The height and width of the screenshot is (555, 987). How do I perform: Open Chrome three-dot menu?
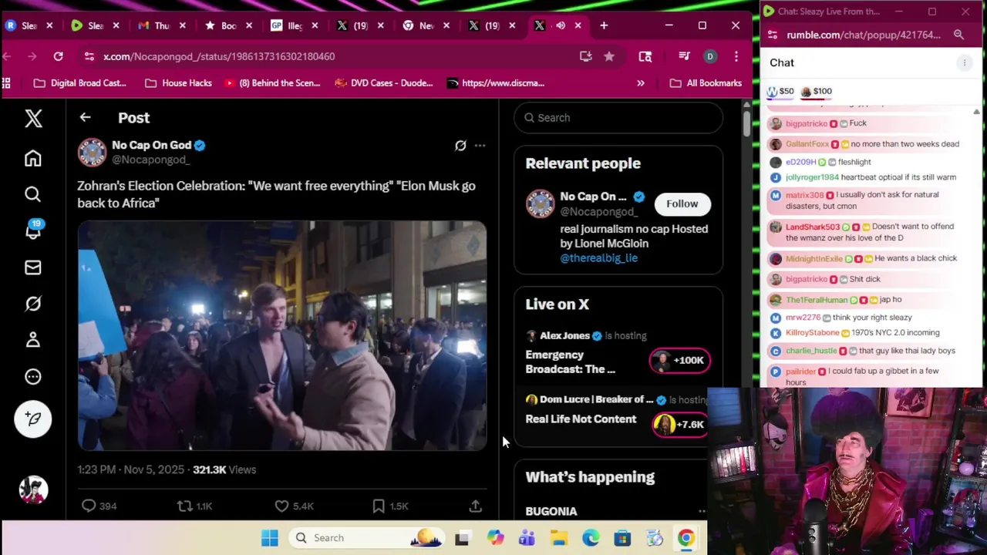[x=736, y=56]
